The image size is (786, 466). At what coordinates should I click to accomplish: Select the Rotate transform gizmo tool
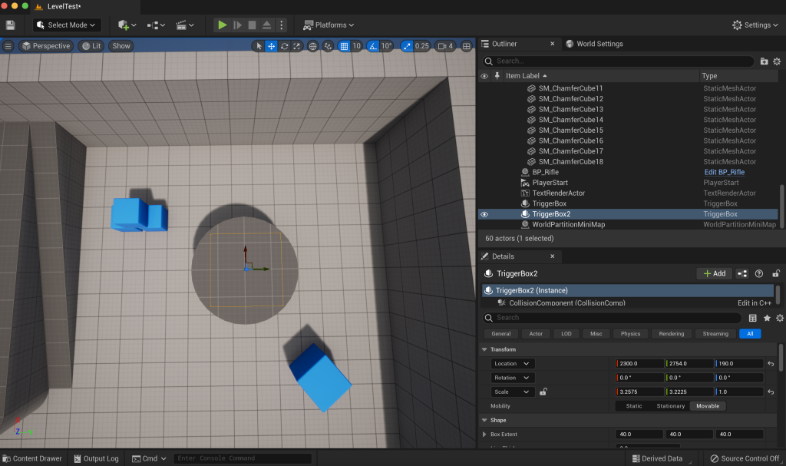pyautogui.click(x=284, y=46)
